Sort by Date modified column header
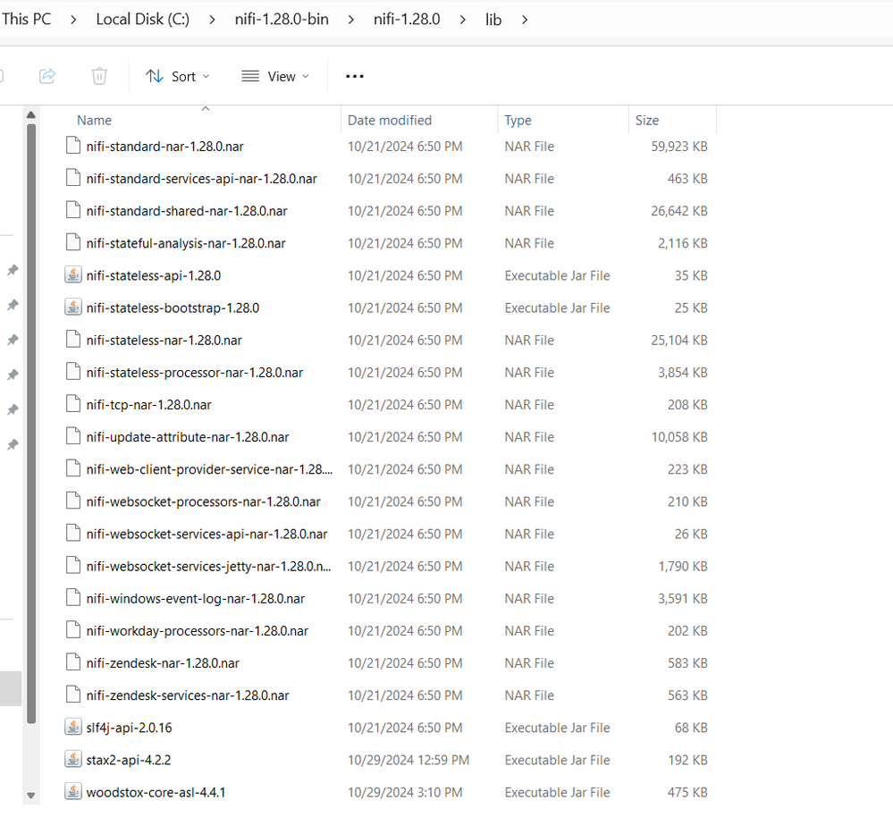 point(390,120)
